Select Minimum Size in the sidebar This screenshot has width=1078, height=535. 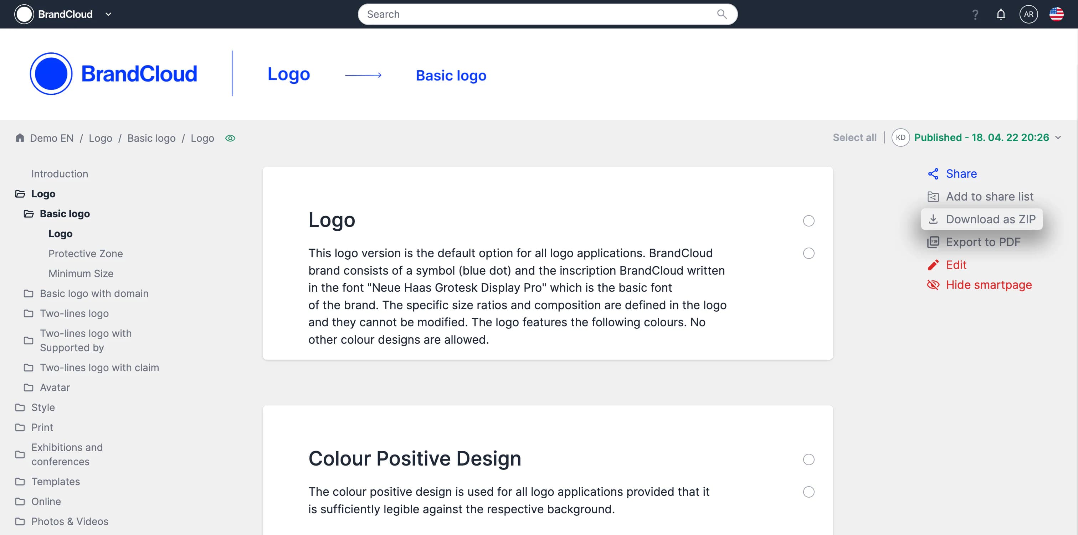point(81,274)
